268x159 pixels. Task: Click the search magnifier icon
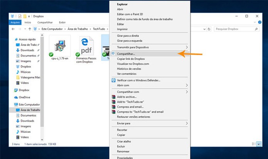tap(256, 29)
